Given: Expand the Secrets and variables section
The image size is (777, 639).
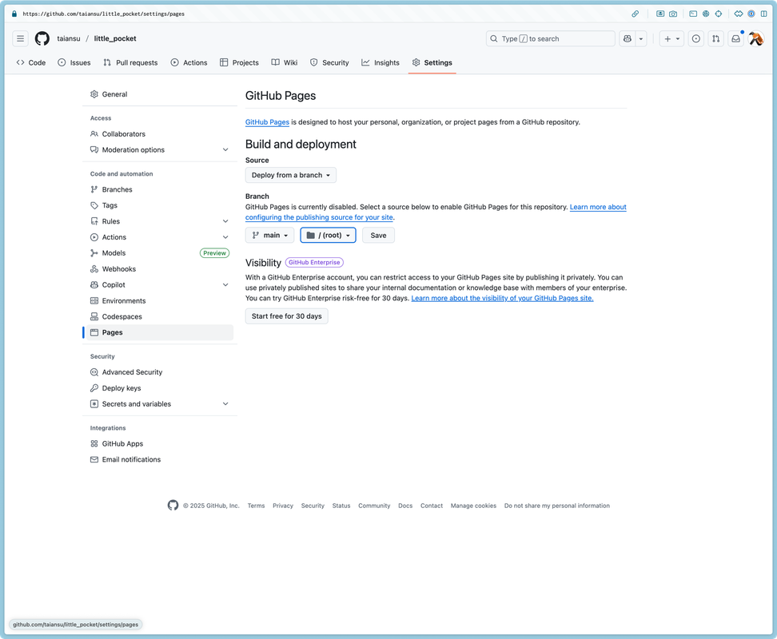Looking at the screenshot, I should (x=225, y=404).
